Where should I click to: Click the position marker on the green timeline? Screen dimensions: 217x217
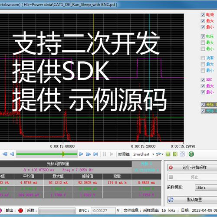tap(63, 154)
